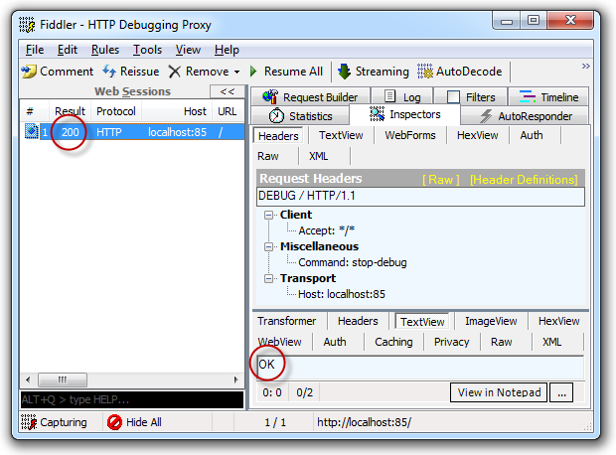Select request Auth inspector tab
616x455 pixels.
pyautogui.click(x=532, y=135)
